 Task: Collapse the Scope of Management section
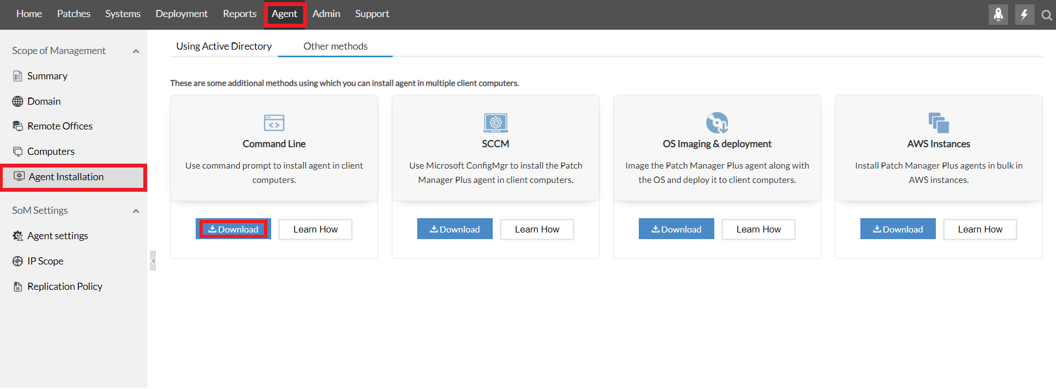pyautogui.click(x=136, y=51)
